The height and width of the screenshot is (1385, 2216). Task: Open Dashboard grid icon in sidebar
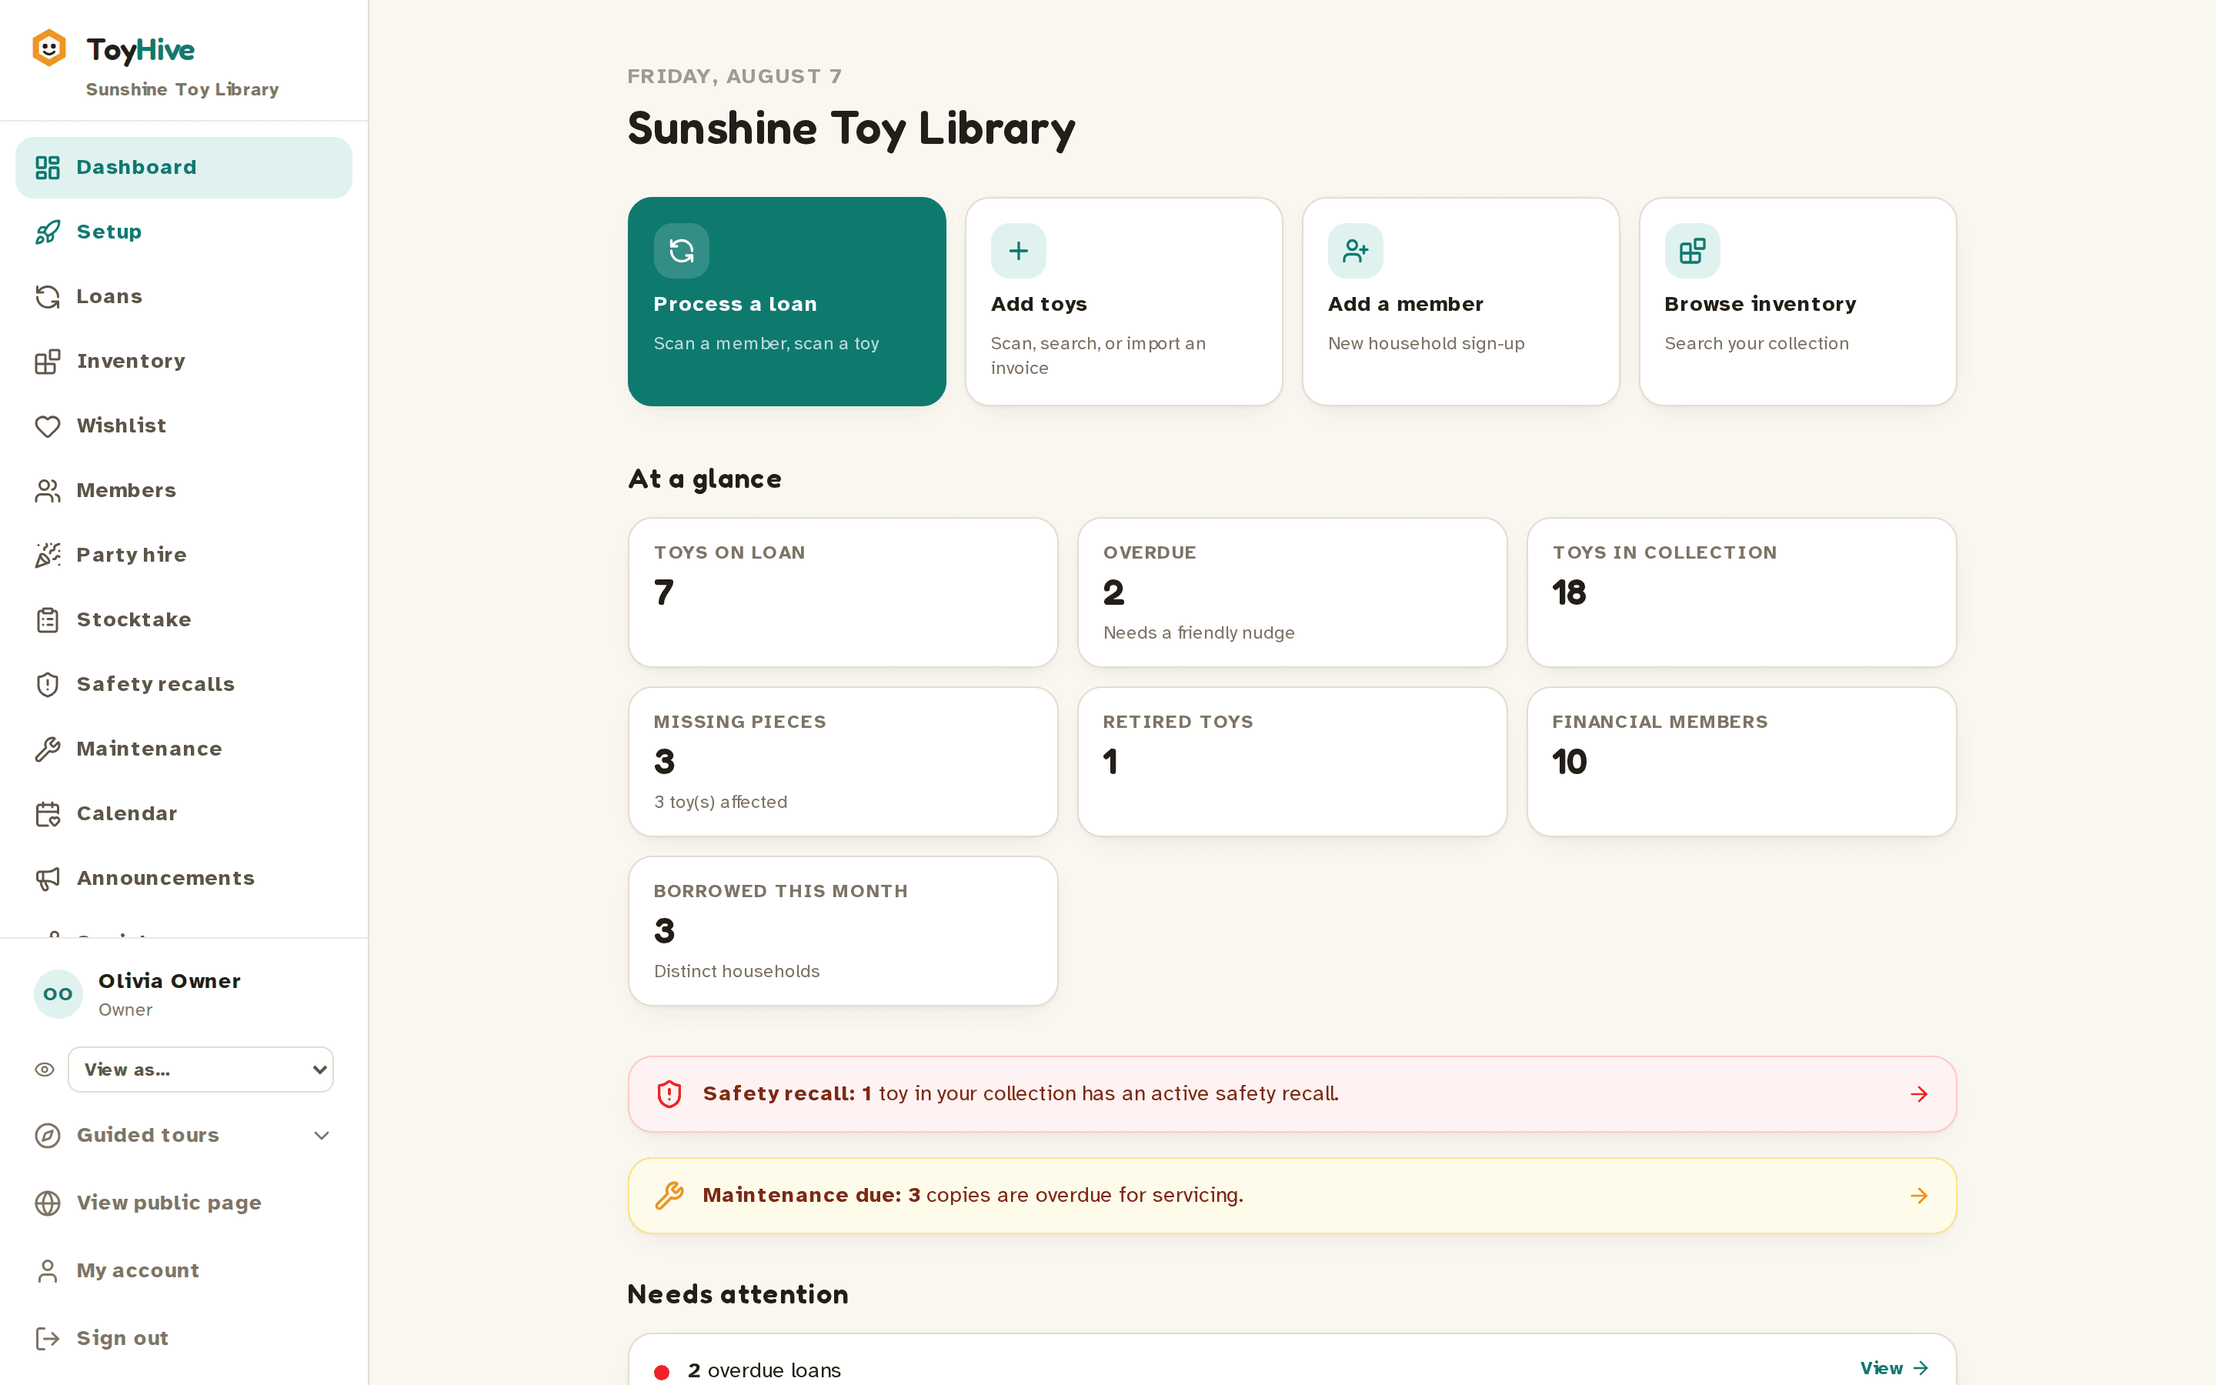coord(48,168)
